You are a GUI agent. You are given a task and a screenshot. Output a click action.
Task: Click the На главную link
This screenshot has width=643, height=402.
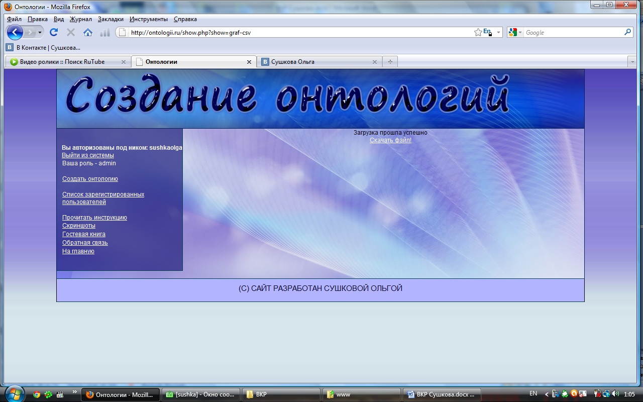click(78, 251)
